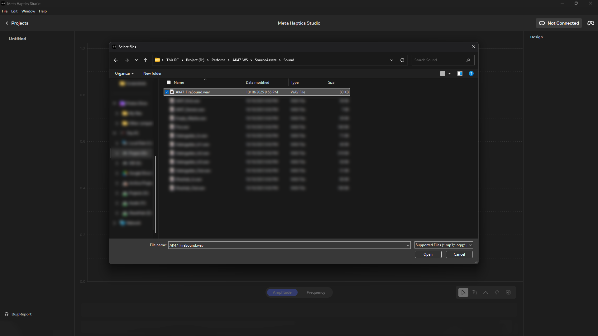Viewport: 598px width, 336px height.
Task: Go back in the file dialog
Action: tap(116, 60)
